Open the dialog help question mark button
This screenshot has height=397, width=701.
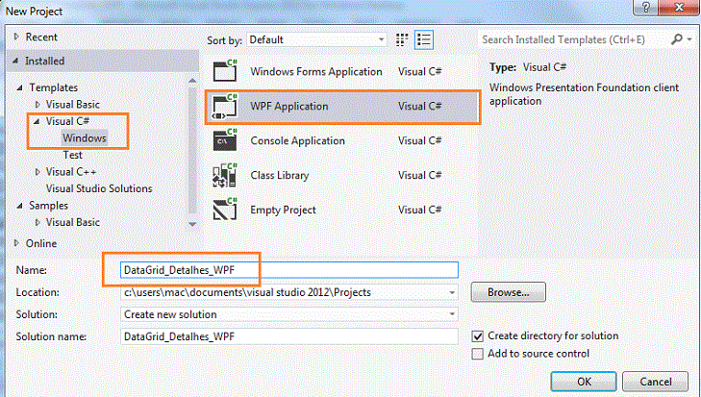click(645, 8)
